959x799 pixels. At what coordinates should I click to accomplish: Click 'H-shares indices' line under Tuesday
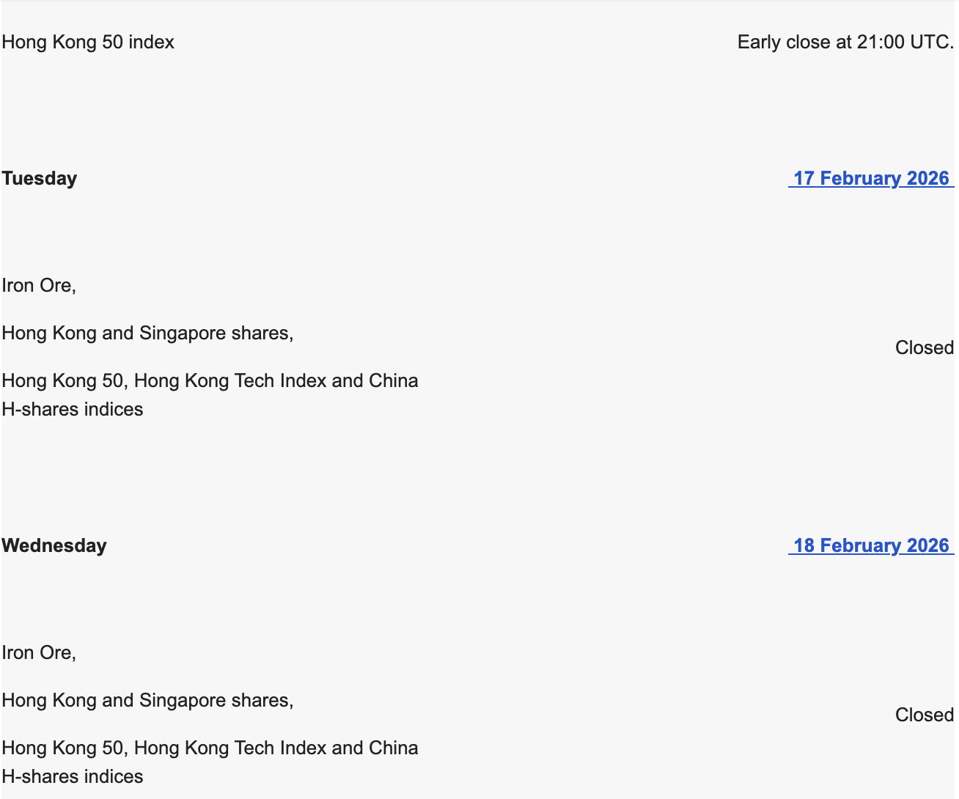73,409
